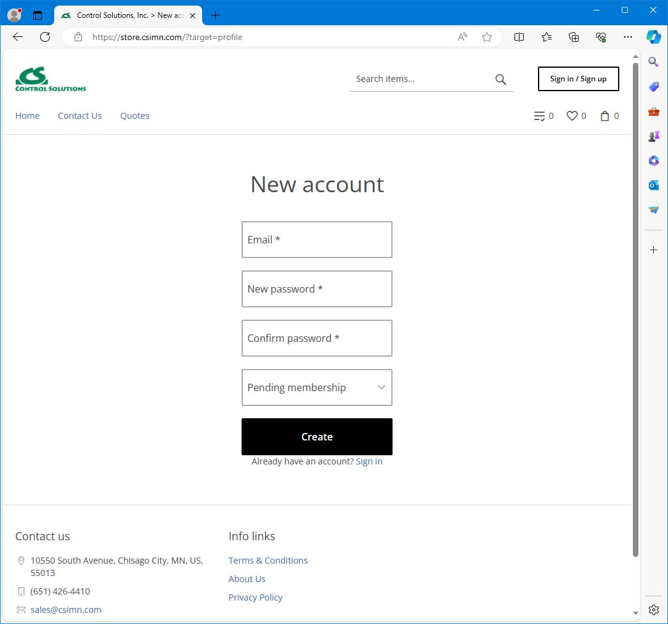Open the Contact Us menu item

tap(79, 116)
